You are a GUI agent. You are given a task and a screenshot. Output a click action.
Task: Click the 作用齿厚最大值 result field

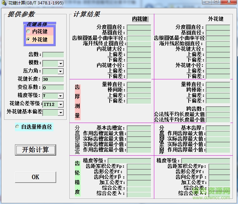pos(218,134)
